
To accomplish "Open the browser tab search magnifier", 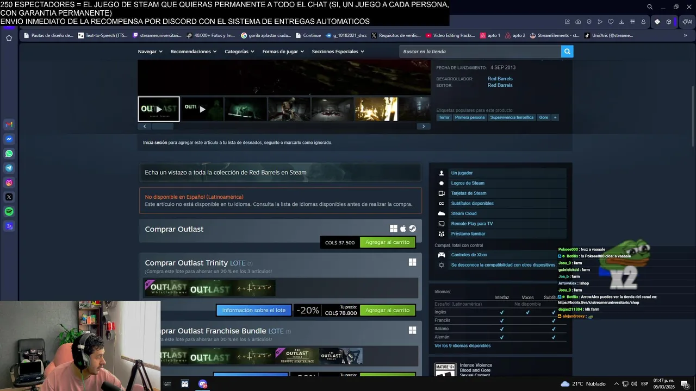I will pyautogui.click(x=649, y=7).
